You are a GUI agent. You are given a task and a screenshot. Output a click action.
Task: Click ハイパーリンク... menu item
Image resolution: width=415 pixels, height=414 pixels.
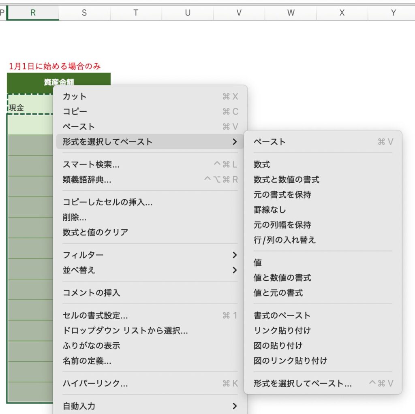(95, 383)
